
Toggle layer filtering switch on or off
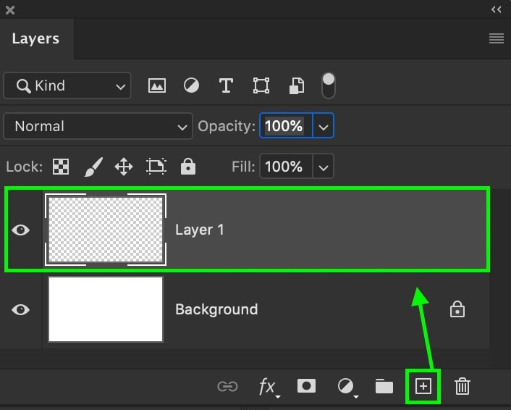click(329, 85)
